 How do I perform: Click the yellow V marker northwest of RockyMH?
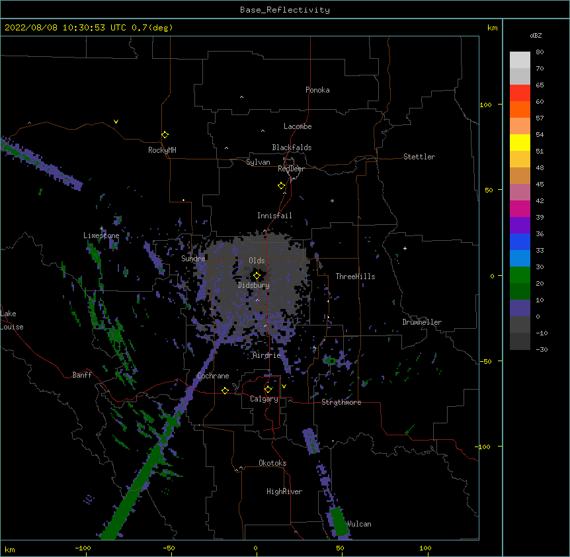coord(116,122)
